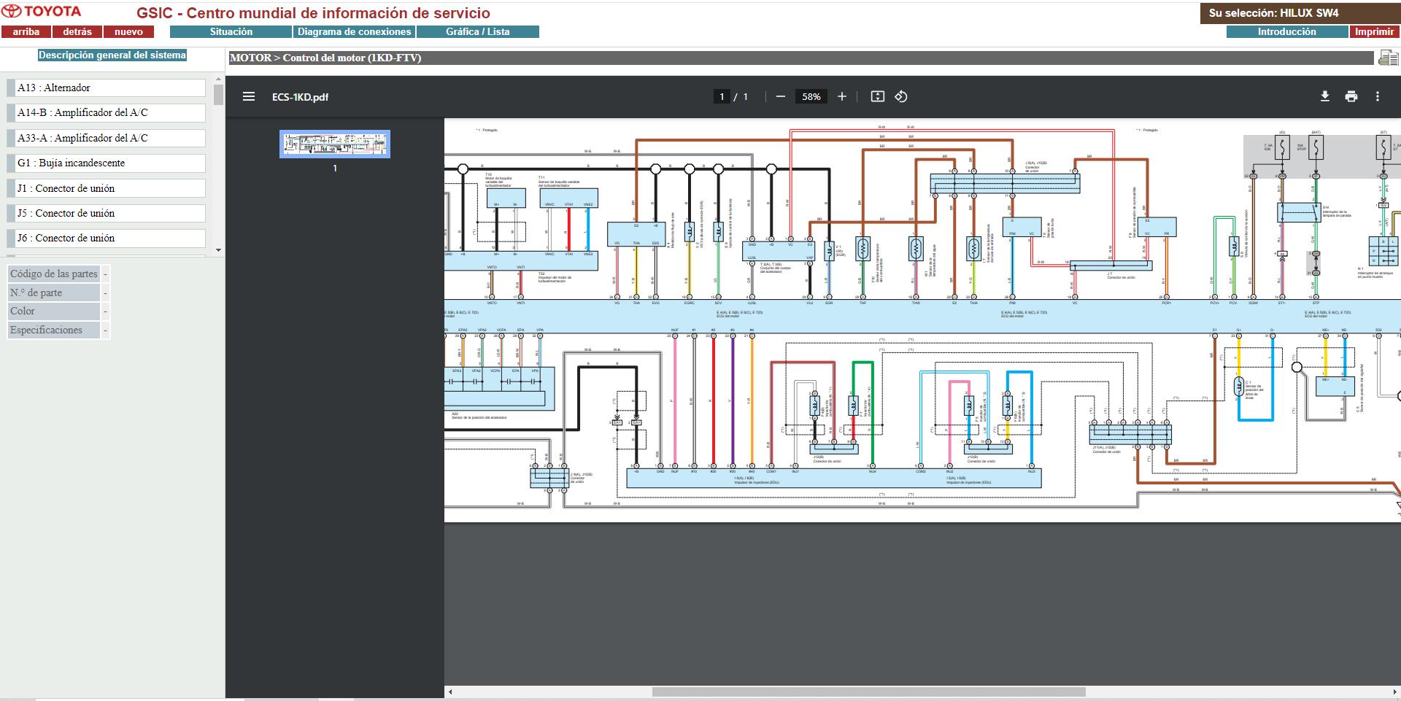1401x701 pixels.
Task: Click the Imprimir button
Action: coord(1375,32)
